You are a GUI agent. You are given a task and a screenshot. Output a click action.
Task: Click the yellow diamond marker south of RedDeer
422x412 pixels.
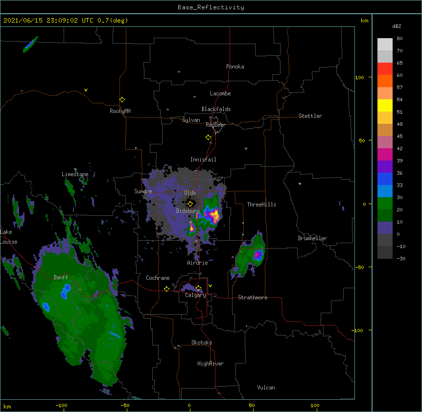(208, 137)
